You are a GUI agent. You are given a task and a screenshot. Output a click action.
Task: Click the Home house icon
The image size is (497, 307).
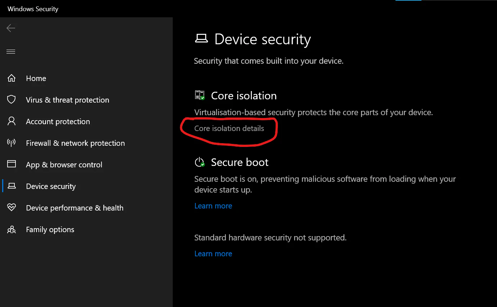click(x=12, y=78)
